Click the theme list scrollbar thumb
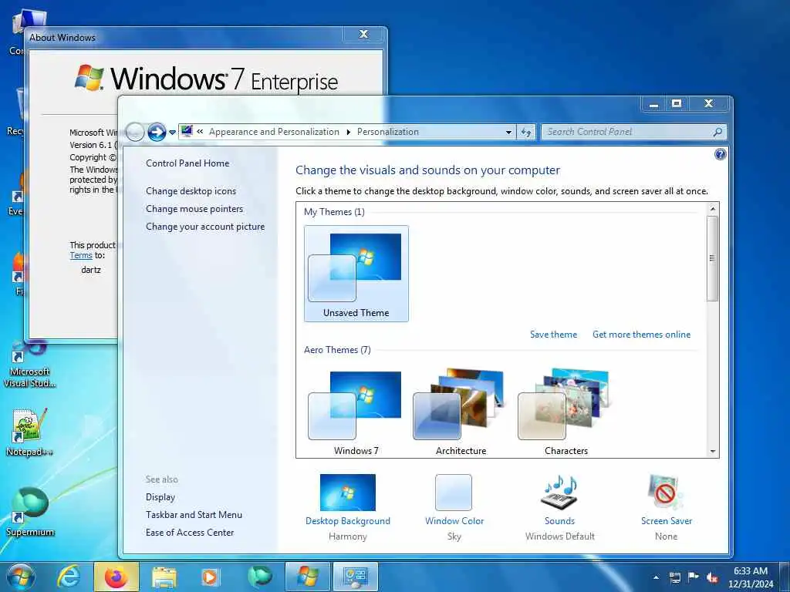This screenshot has width=790, height=592. click(712, 258)
